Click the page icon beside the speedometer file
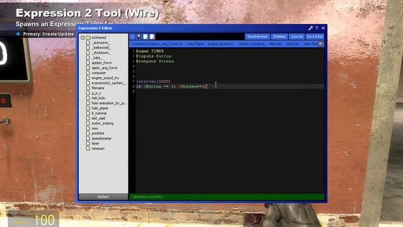 pos(88,139)
